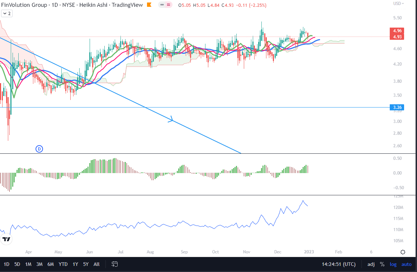Click the 2023 label on time axis
Screen dimensions: 417x272
(309, 252)
